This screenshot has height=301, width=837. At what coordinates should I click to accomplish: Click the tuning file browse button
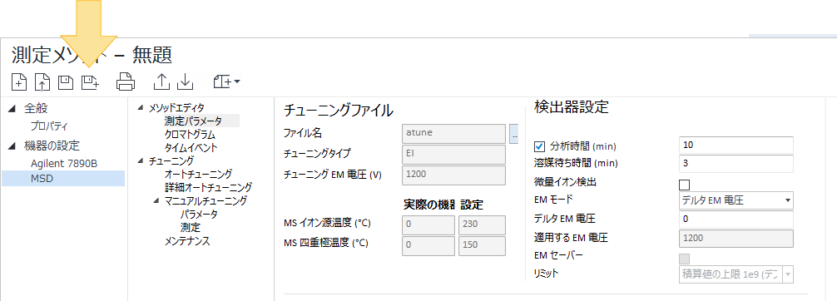(x=514, y=134)
